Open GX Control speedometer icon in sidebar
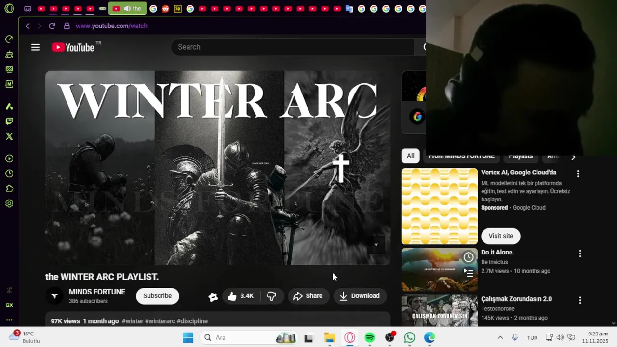This screenshot has width=617, height=347. pyautogui.click(x=9, y=39)
